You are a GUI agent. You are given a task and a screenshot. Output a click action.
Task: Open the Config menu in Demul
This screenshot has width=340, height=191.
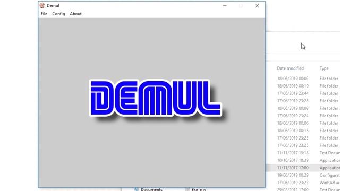coord(58,14)
